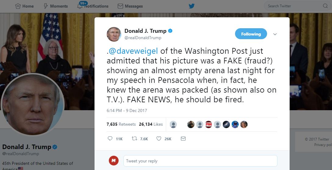The image size is (332, 170).
Task: Open the Home tab
Action: click(x=24, y=6)
